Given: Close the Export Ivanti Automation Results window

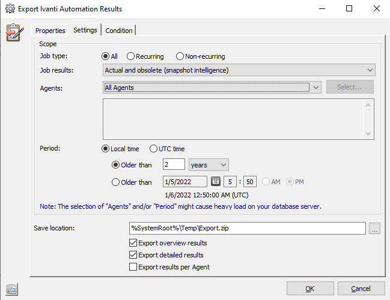Looking at the screenshot, I should 377,8.
